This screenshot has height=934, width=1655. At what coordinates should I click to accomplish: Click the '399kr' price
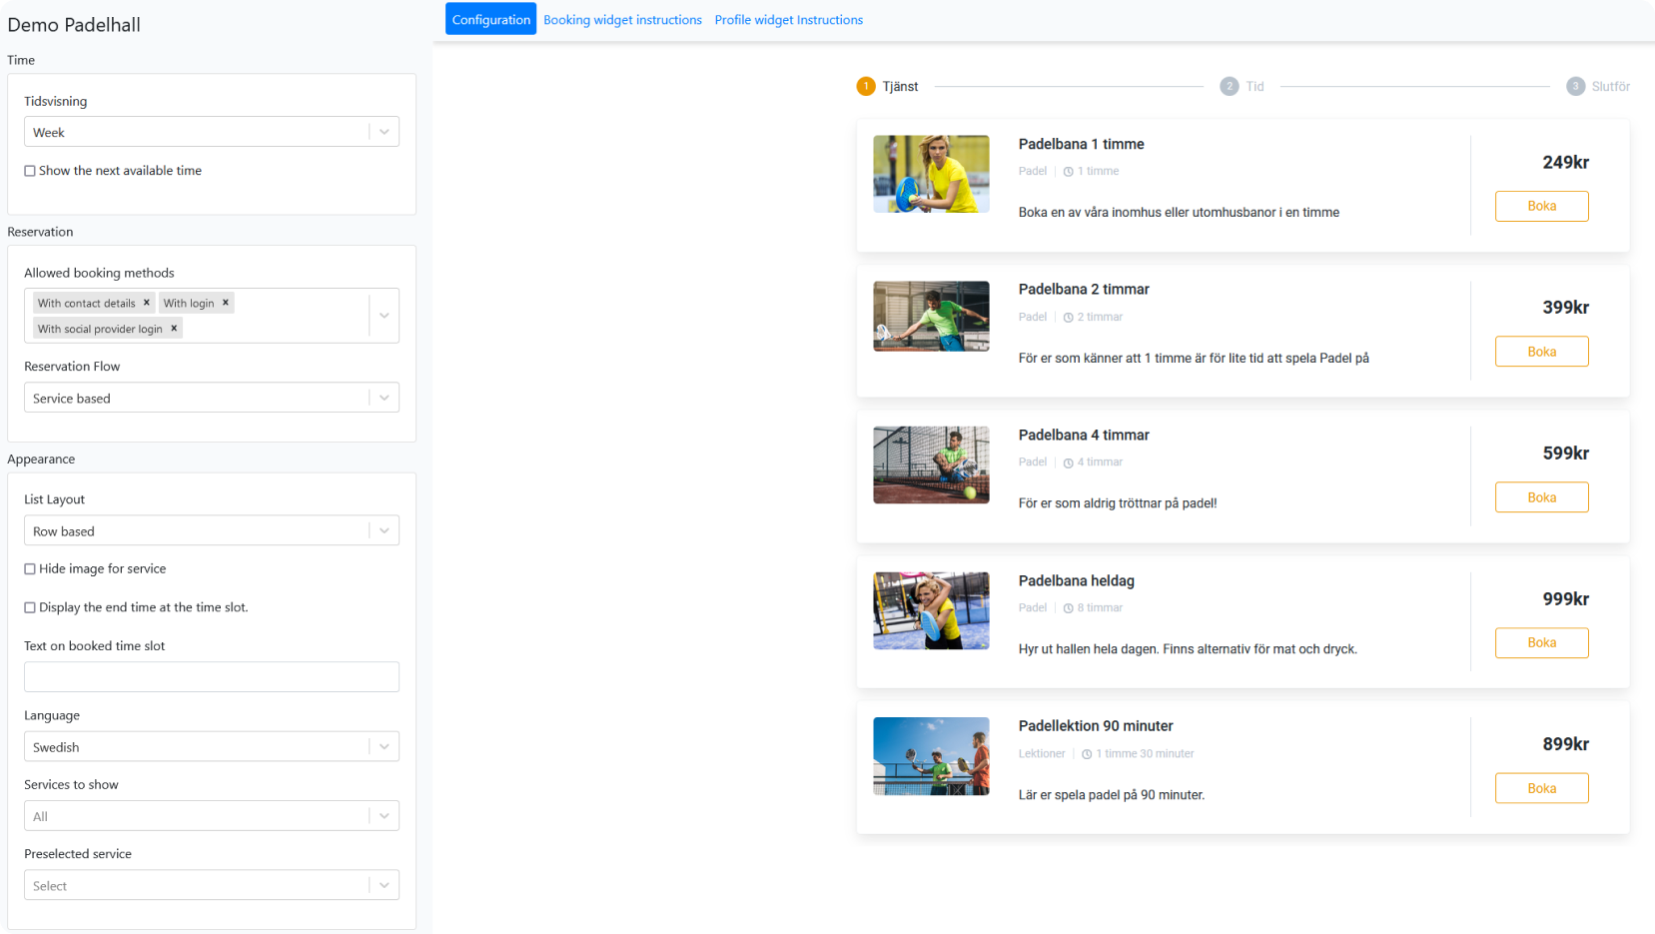(x=1565, y=308)
